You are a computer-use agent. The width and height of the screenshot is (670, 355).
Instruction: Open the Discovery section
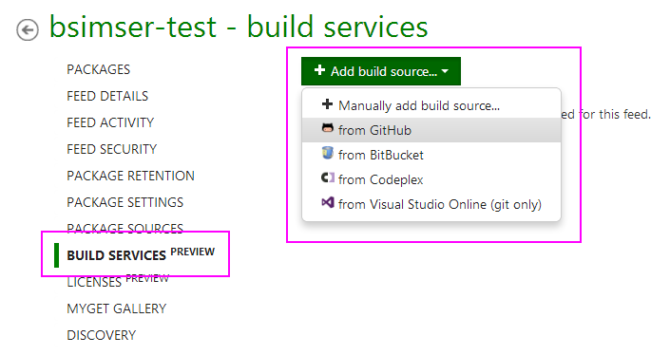click(x=102, y=335)
